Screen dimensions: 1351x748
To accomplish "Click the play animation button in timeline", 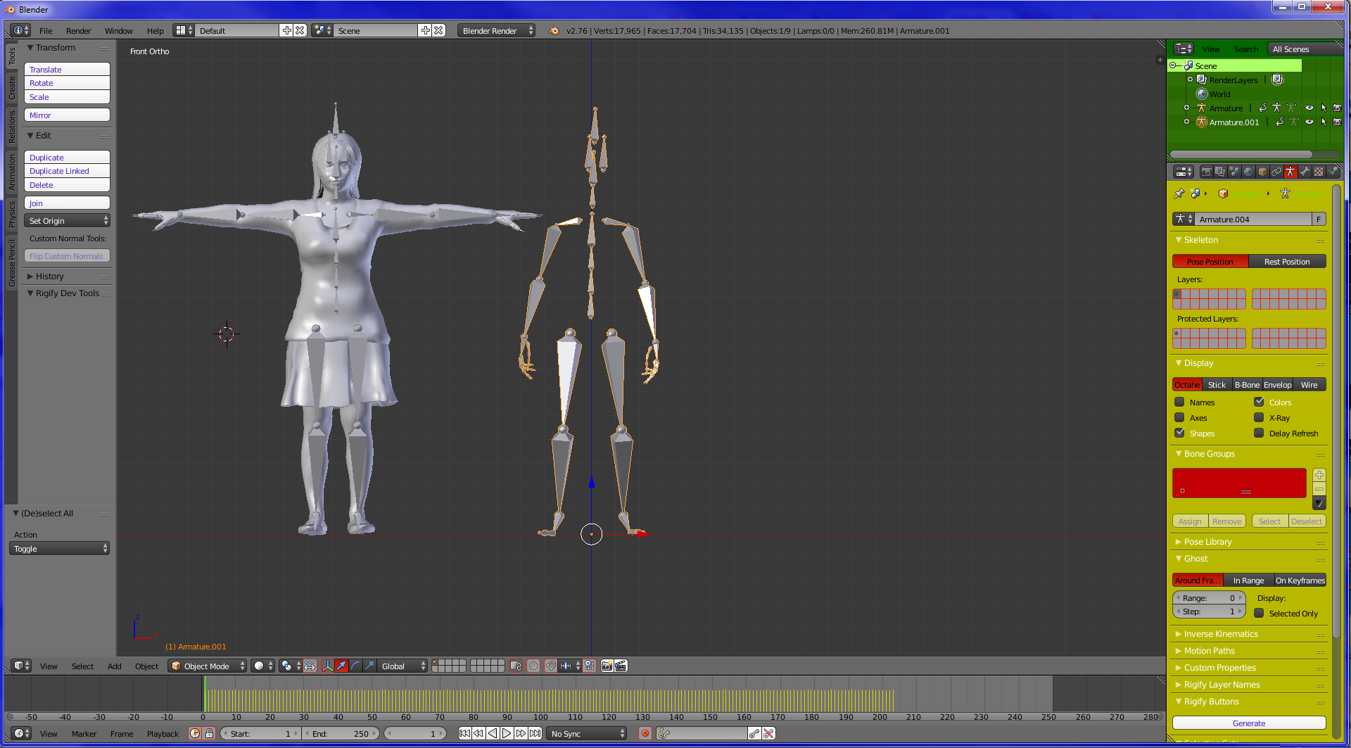I will (507, 733).
